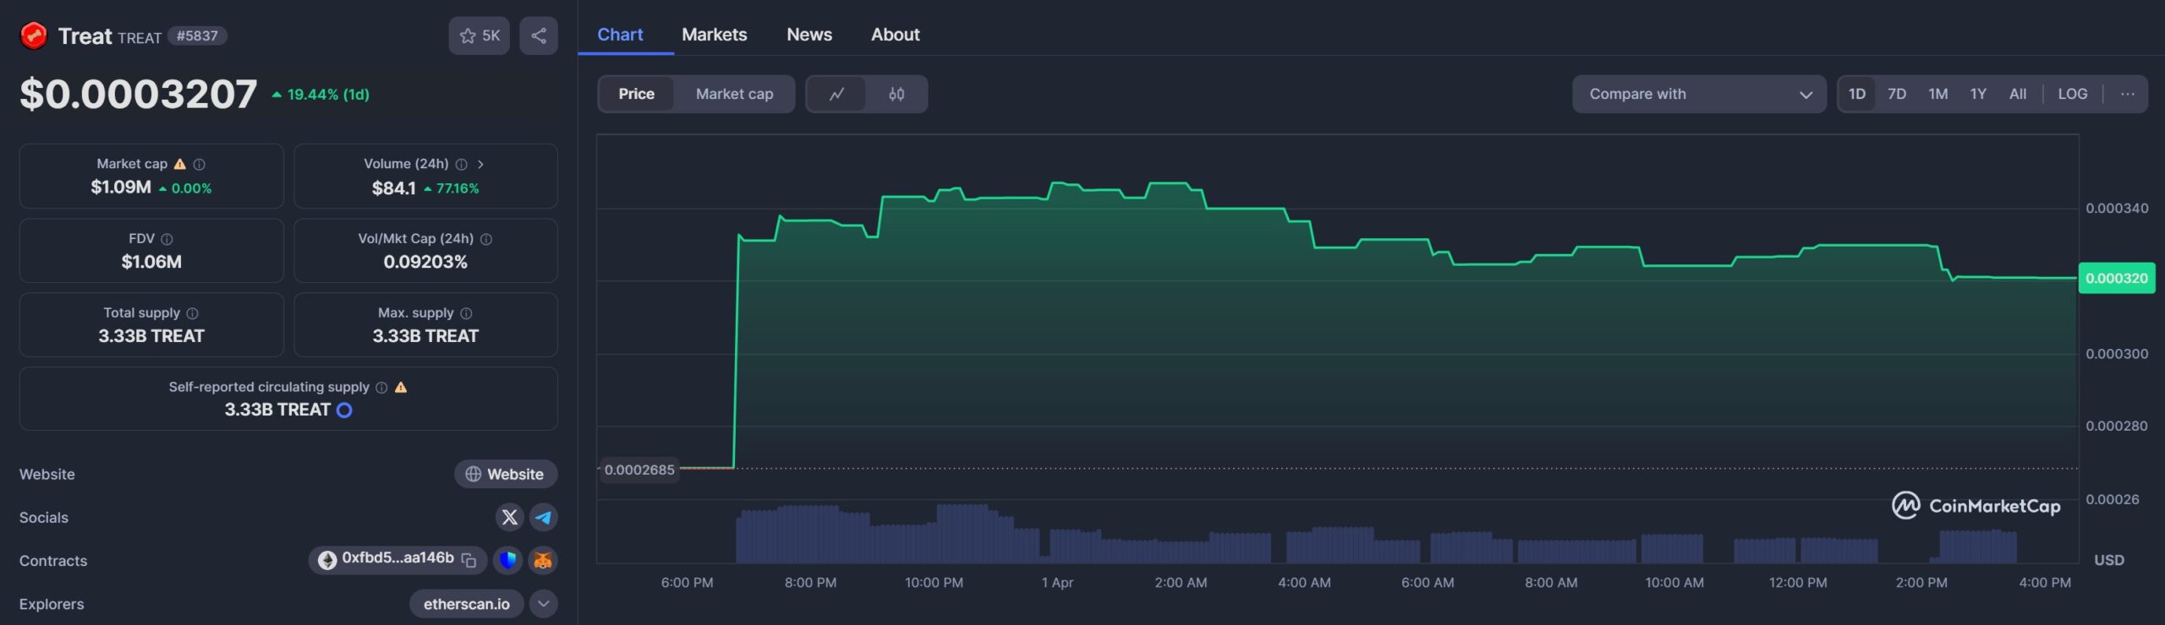Click Market cap warning triangle icon
Viewport: 2165px width, 625px height.
pyautogui.click(x=179, y=164)
